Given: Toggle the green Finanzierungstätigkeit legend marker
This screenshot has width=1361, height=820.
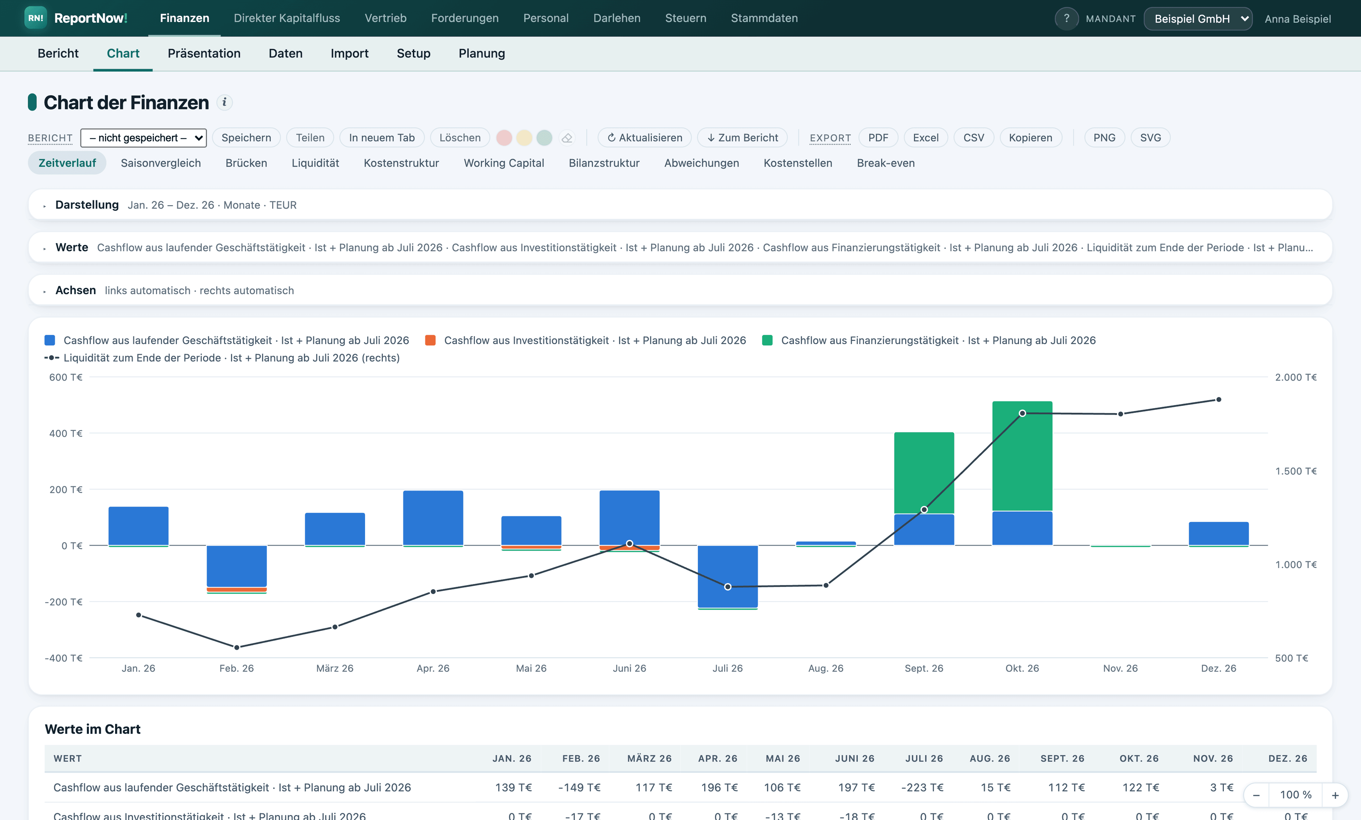Looking at the screenshot, I should [x=767, y=340].
